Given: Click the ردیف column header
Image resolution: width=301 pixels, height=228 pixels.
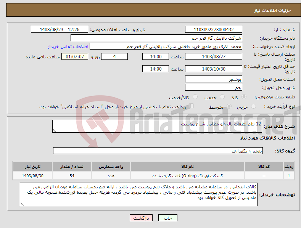Looking at the screenshot, I should click(289, 167).
